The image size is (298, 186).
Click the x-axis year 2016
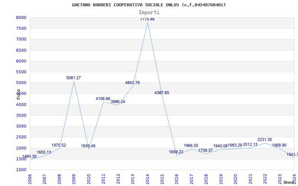pos(177,179)
